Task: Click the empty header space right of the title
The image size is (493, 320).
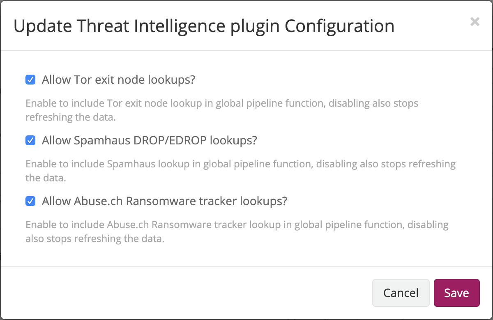Action: coord(431,26)
